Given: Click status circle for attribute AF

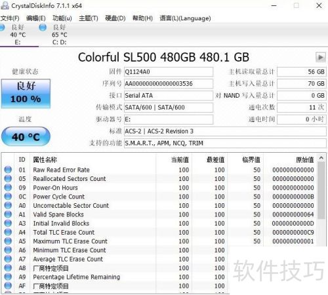Looking at the screenshot, I should click(8, 286).
